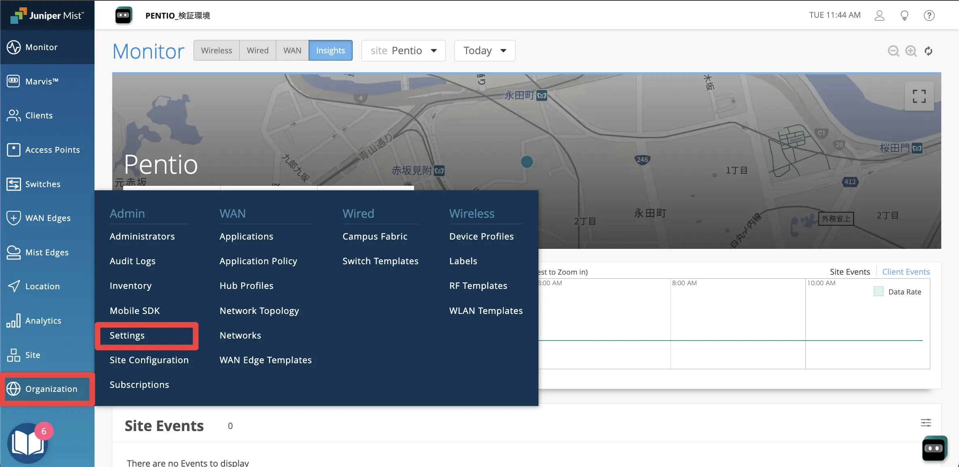Open the Site Events filter settings icon
The height and width of the screenshot is (467, 959).
point(926,423)
